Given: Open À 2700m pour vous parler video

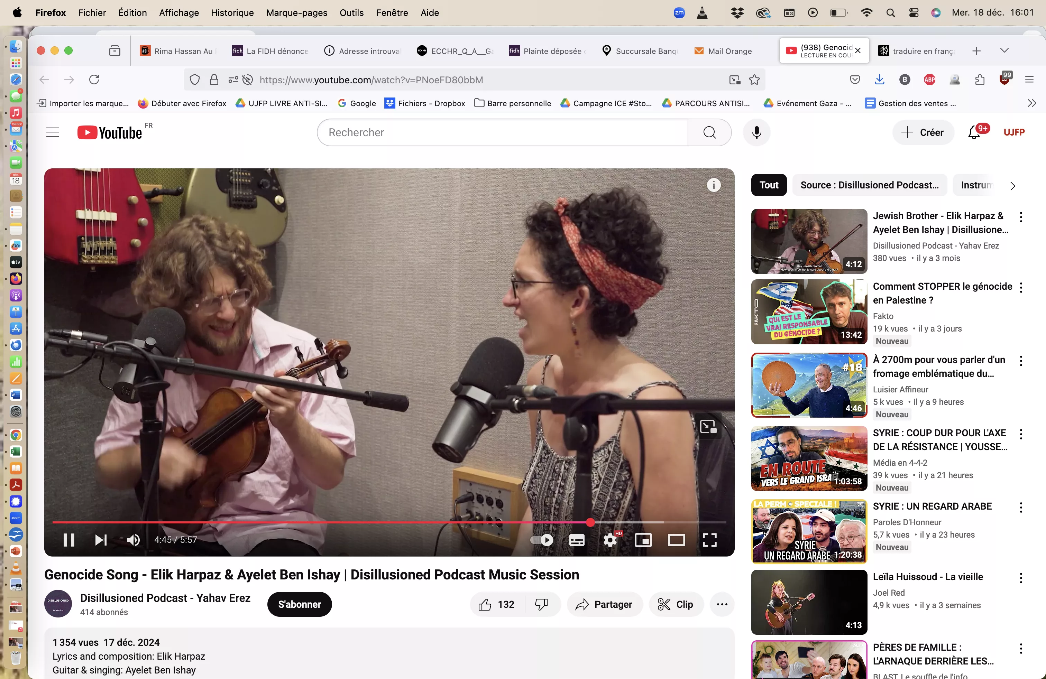Looking at the screenshot, I should point(809,385).
